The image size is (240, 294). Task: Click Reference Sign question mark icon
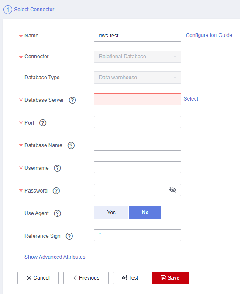69,236
